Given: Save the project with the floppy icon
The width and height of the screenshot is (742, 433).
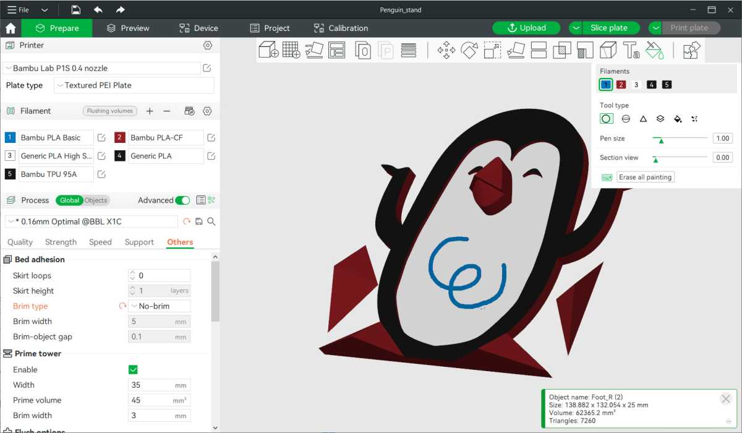Looking at the screenshot, I should click(75, 10).
